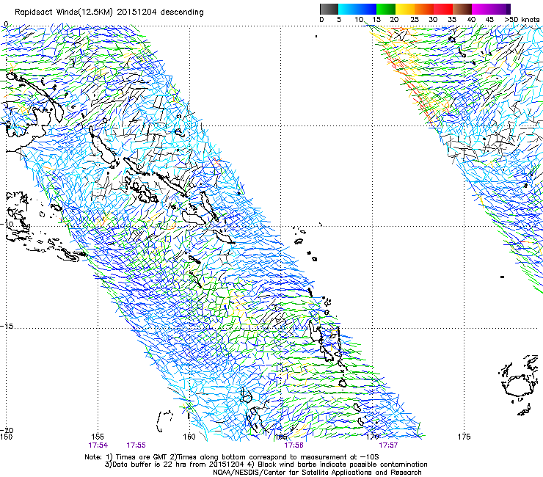Image resolution: width=543 pixels, height=477 pixels.
Task: Click the "175" longitude axis label
Action: [464, 437]
